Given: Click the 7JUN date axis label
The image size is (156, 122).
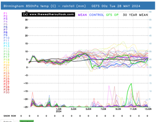Looking at the screenshot, I should (x=103, y=109).
